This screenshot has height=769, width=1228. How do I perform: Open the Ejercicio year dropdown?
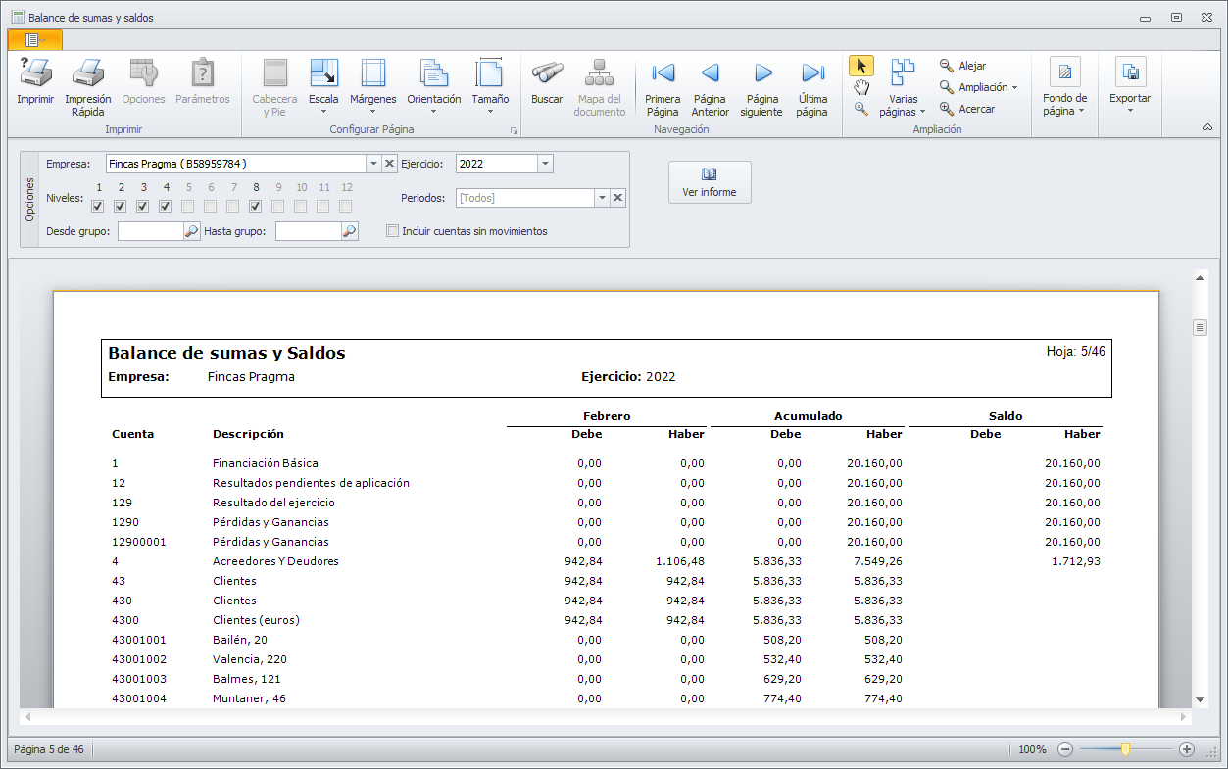point(545,164)
